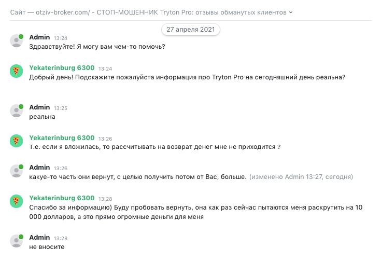Select the "не вносите" message text
The width and height of the screenshot is (381, 263).
[47, 247]
